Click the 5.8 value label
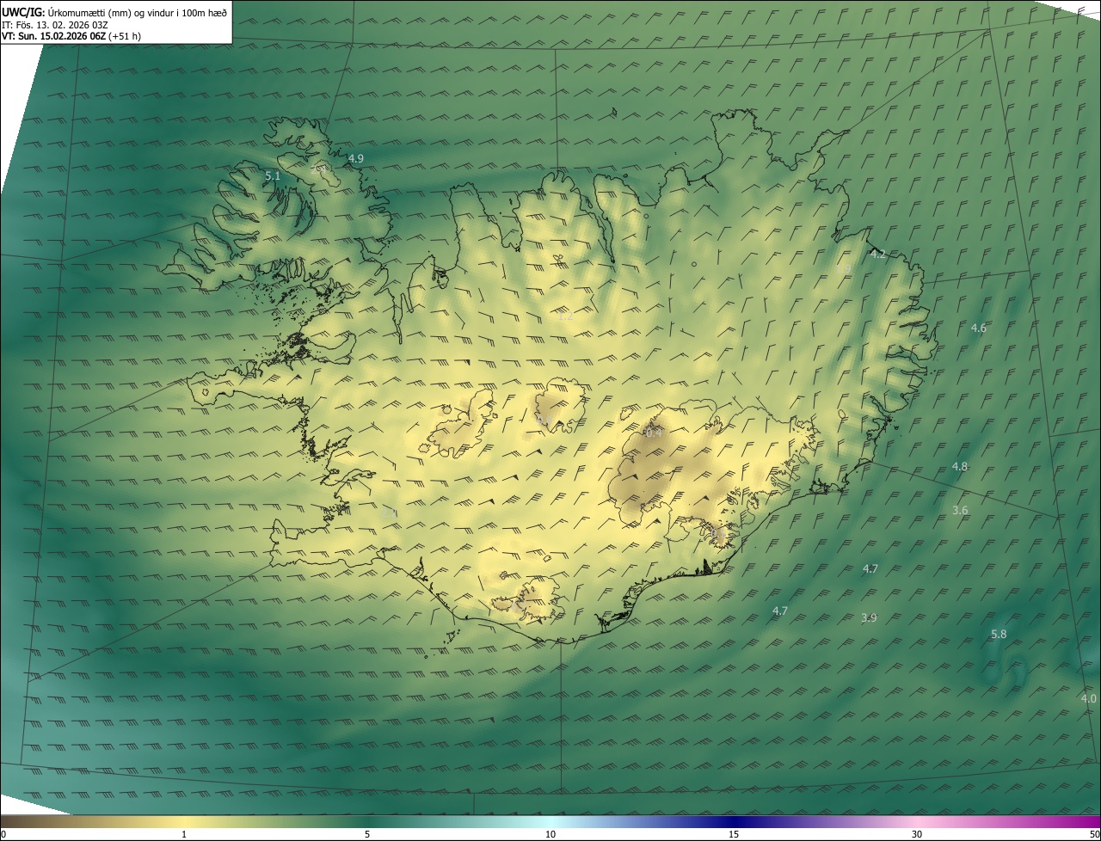The image size is (1101, 841). click(999, 634)
